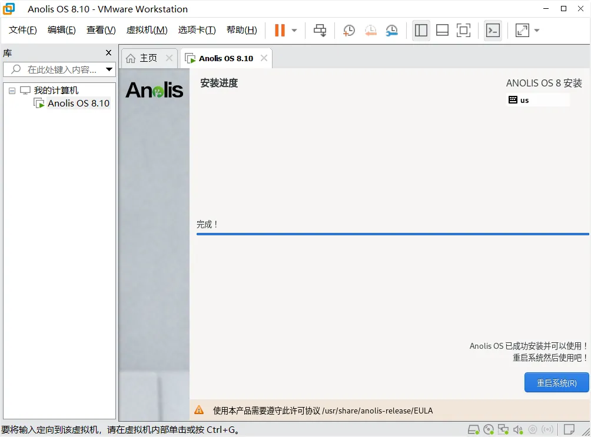Pause the virtual machine with the orange button
The height and width of the screenshot is (437, 591).
(x=280, y=30)
